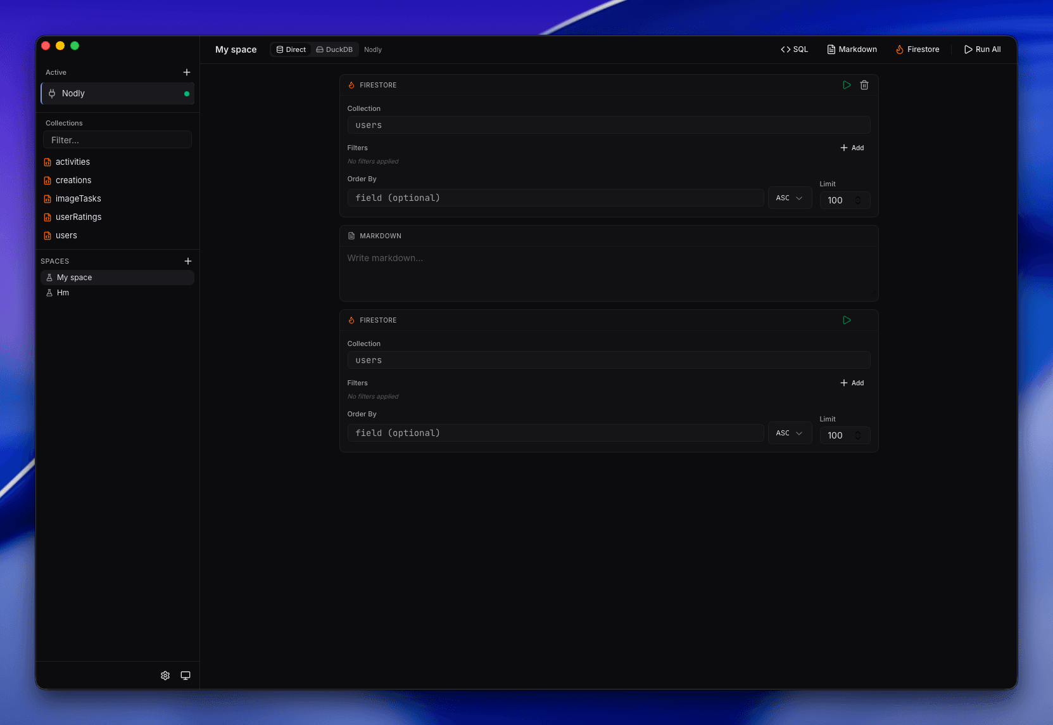1053x725 pixels.
Task: Run All query blocks
Action: (982, 49)
